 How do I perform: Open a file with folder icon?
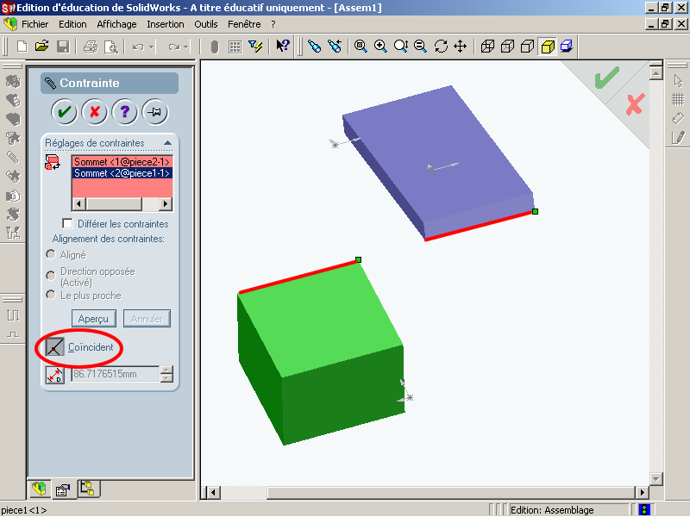pos(41,47)
